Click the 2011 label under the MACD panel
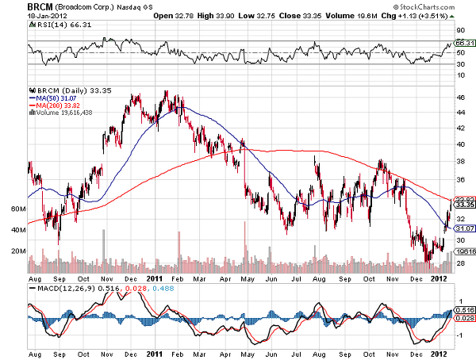The height and width of the screenshot is (360, 476). pyautogui.click(x=155, y=354)
